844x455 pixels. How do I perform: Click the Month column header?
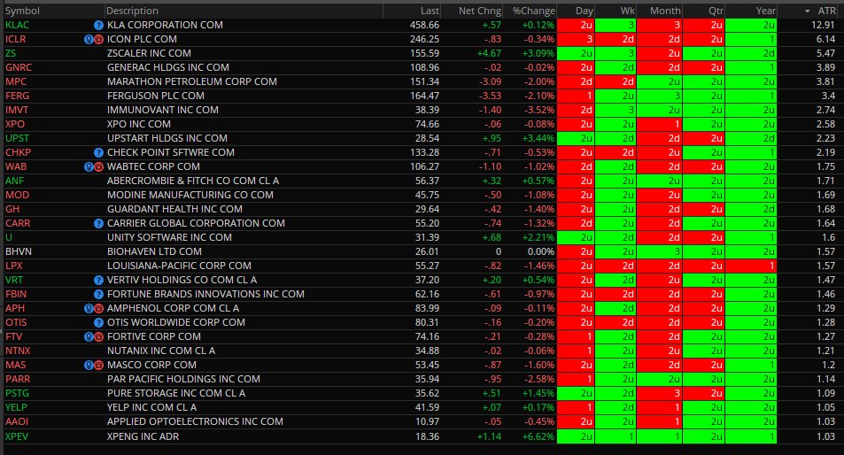pyautogui.click(x=665, y=11)
